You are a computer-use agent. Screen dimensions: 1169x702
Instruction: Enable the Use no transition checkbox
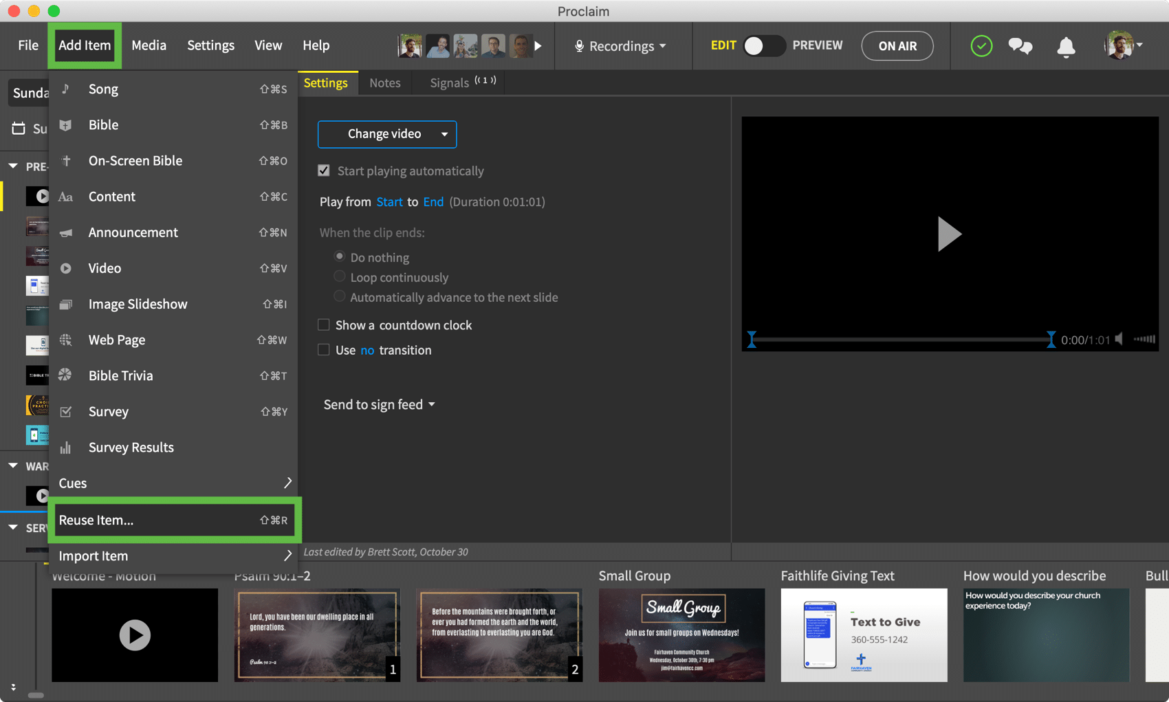tap(323, 350)
